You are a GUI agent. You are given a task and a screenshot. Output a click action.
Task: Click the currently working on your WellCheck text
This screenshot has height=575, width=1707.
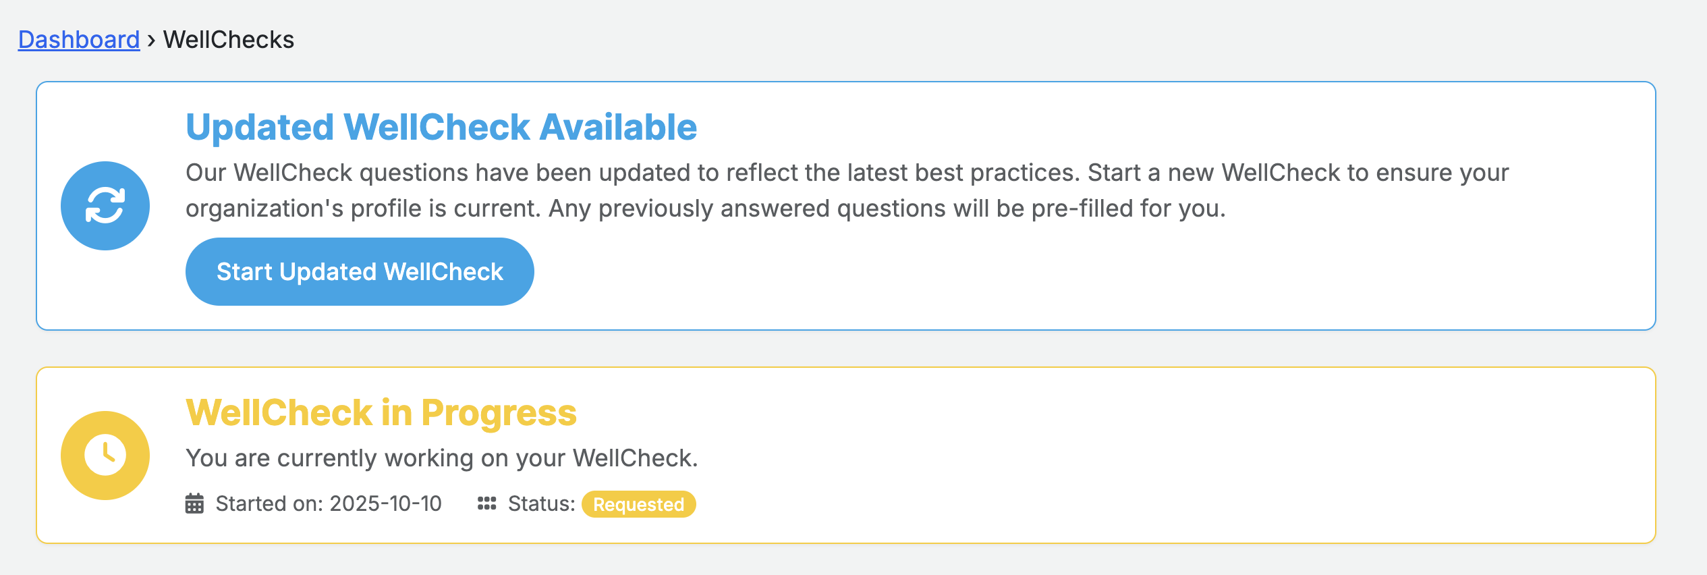point(441,458)
